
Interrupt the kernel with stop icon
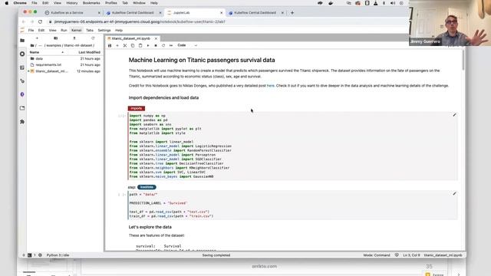tap(156, 45)
